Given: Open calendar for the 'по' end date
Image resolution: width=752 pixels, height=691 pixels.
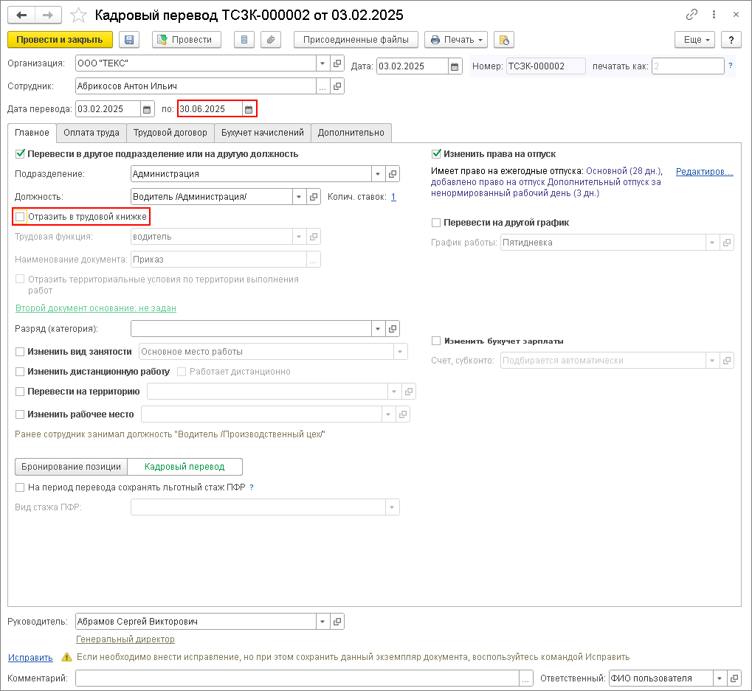Looking at the screenshot, I should [249, 109].
